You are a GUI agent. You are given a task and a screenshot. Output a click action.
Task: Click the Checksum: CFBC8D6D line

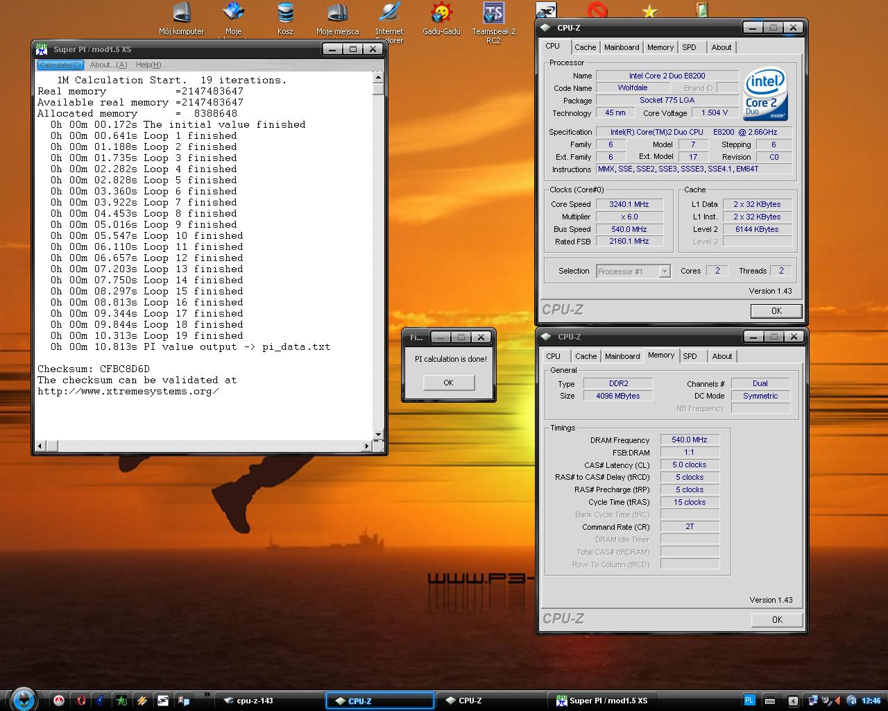pyautogui.click(x=94, y=369)
